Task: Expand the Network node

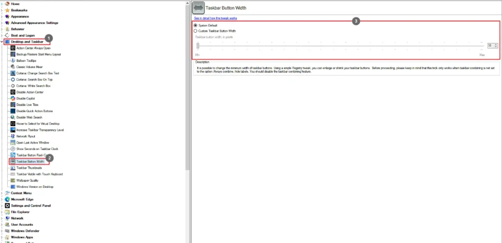Action: tap(2, 218)
